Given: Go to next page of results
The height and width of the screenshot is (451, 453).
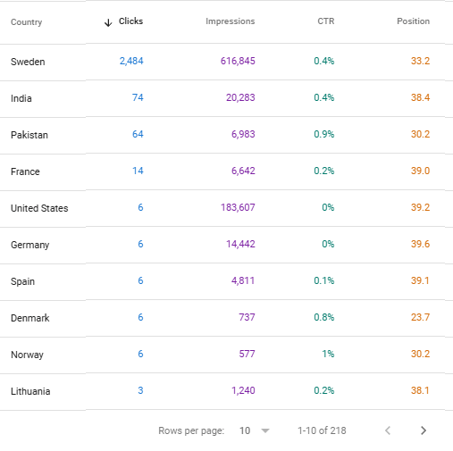Looking at the screenshot, I should point(424,430).
